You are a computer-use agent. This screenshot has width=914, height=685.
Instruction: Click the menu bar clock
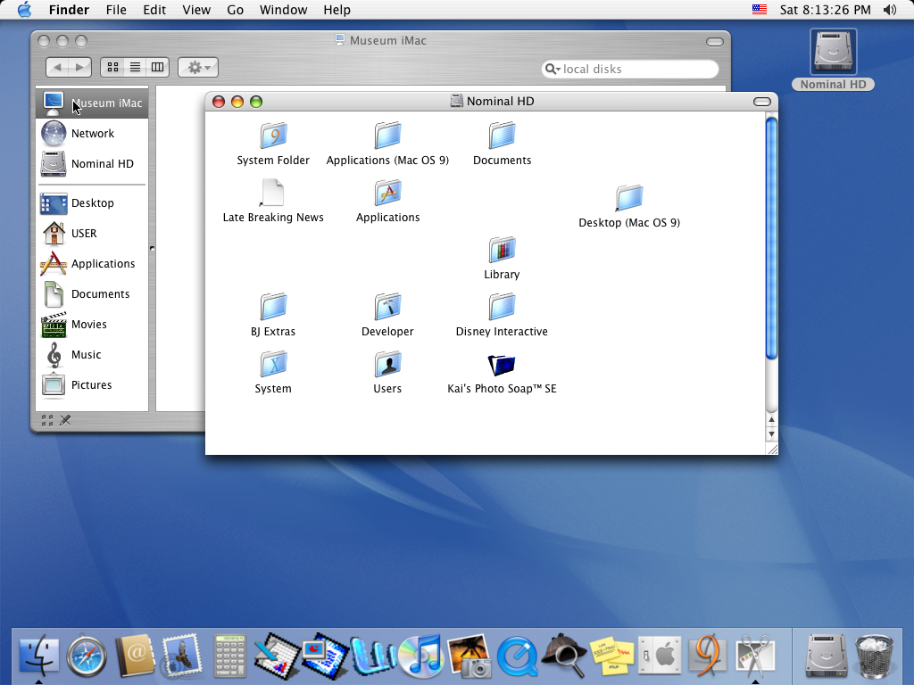coord(826,10)
